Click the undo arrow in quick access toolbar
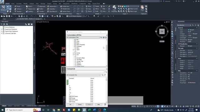The image size is (200, 112). 12,16
